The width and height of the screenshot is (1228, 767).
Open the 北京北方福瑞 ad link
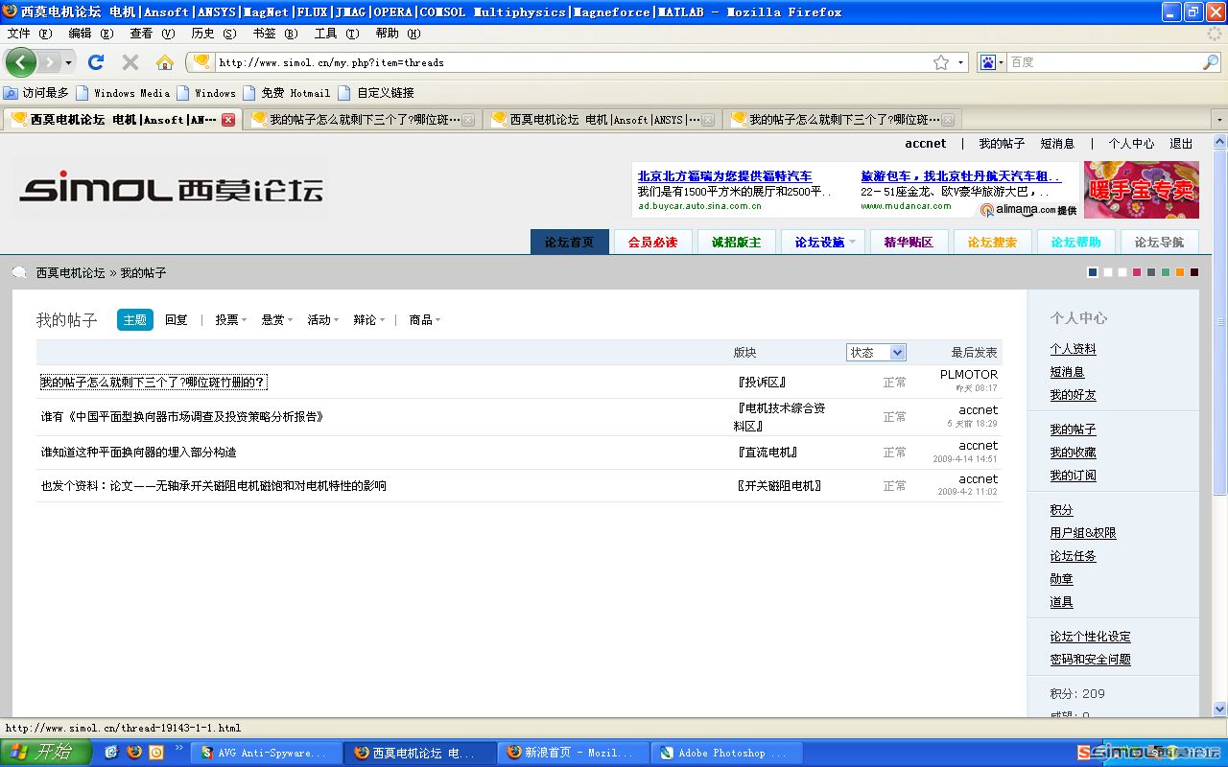coord(724,176)
